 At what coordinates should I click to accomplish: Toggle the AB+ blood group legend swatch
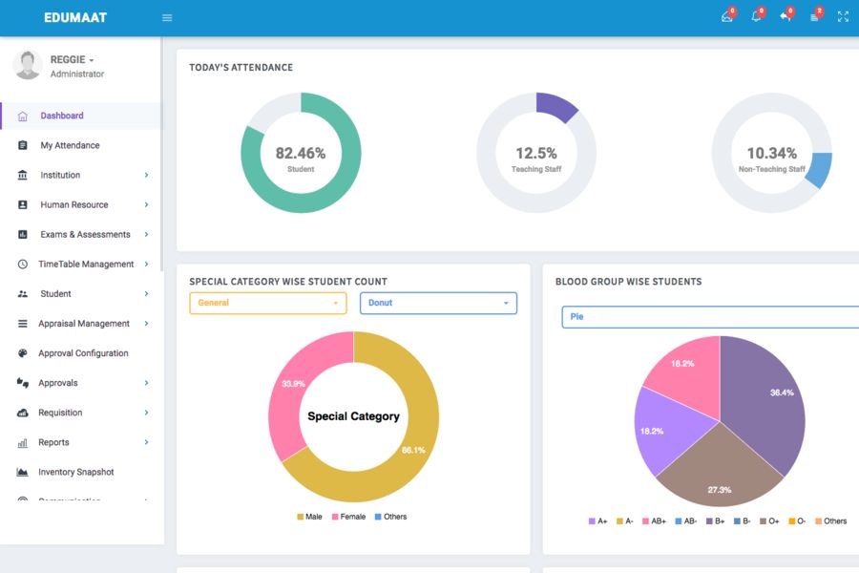coord(645,520)
